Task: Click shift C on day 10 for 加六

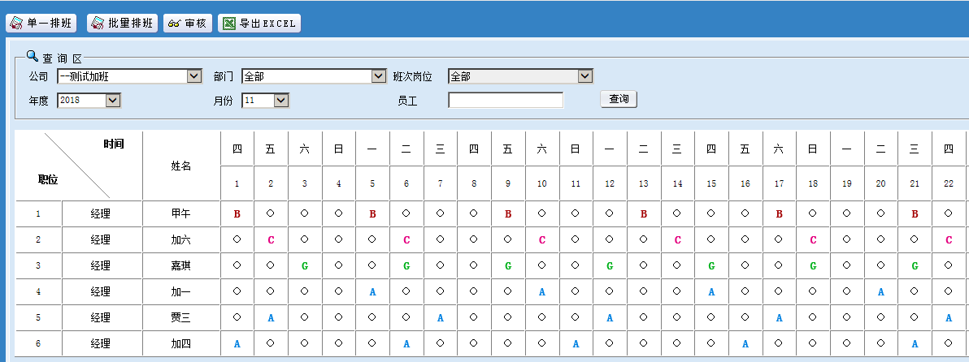Action: [542, 240]
